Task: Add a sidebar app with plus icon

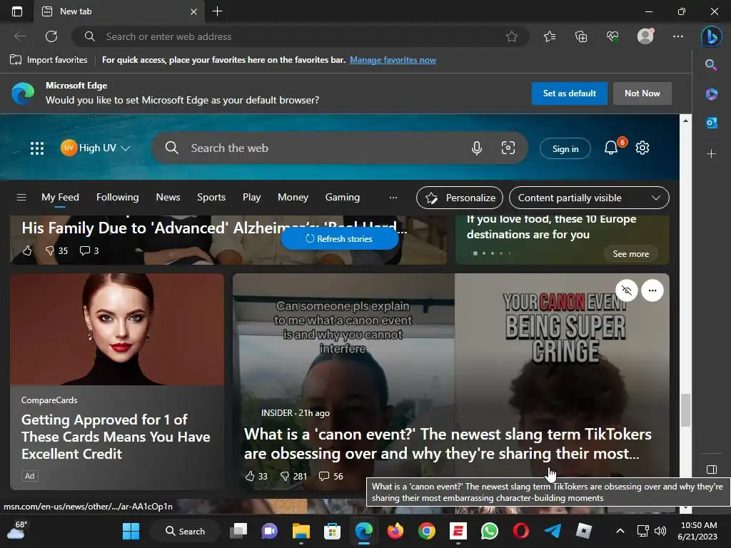Action: (712, 153)
